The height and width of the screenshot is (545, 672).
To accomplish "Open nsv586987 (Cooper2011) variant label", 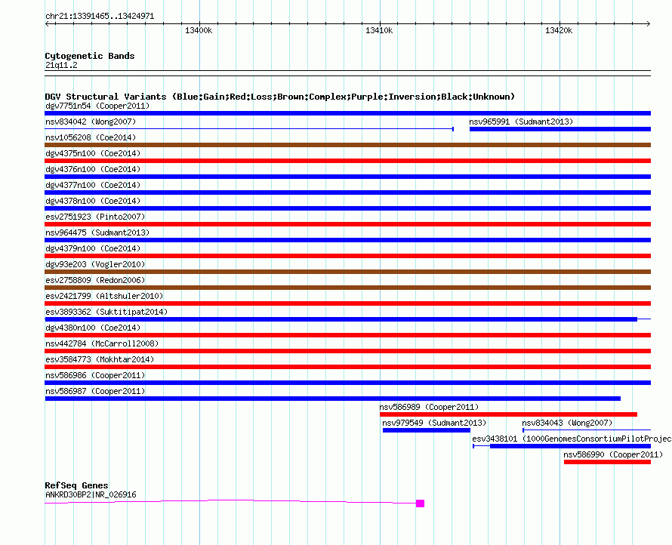I will point(95,391).
